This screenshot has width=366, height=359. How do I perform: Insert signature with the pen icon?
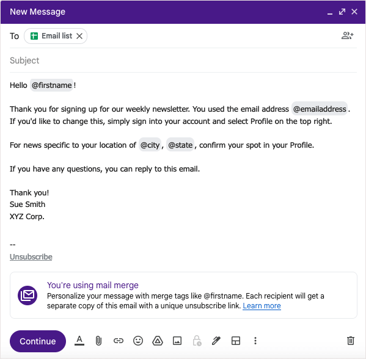[216, 341]
